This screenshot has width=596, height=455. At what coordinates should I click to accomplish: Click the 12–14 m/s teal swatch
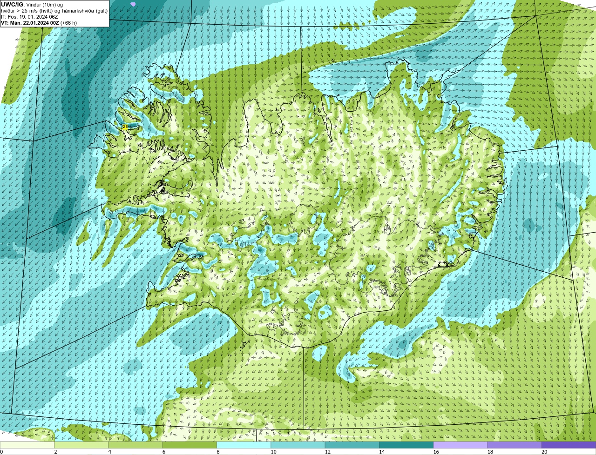[x=352, y=445]
